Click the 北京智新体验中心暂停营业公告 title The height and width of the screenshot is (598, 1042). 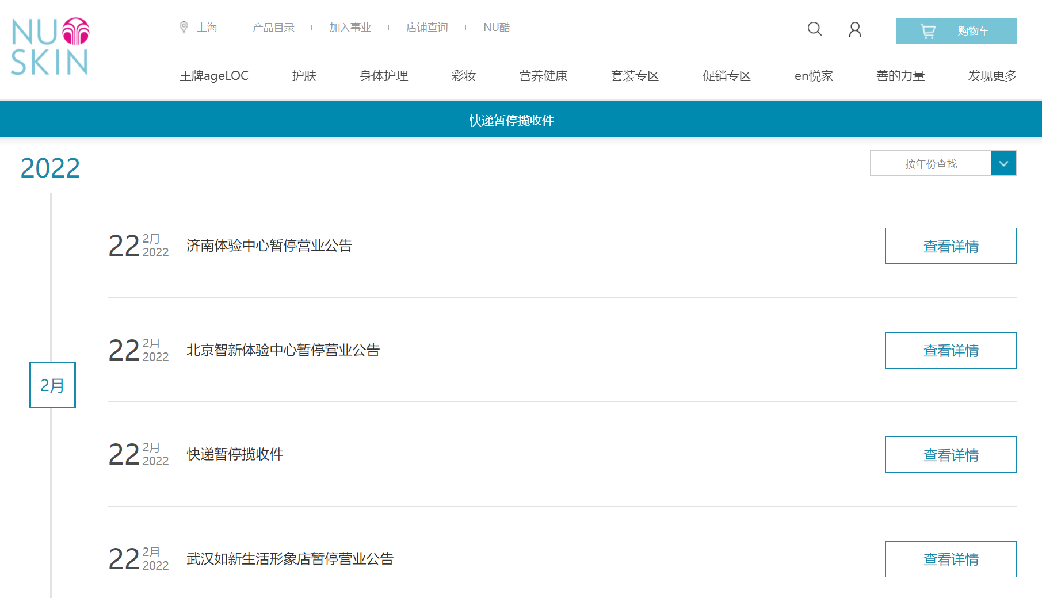[283, 350]
